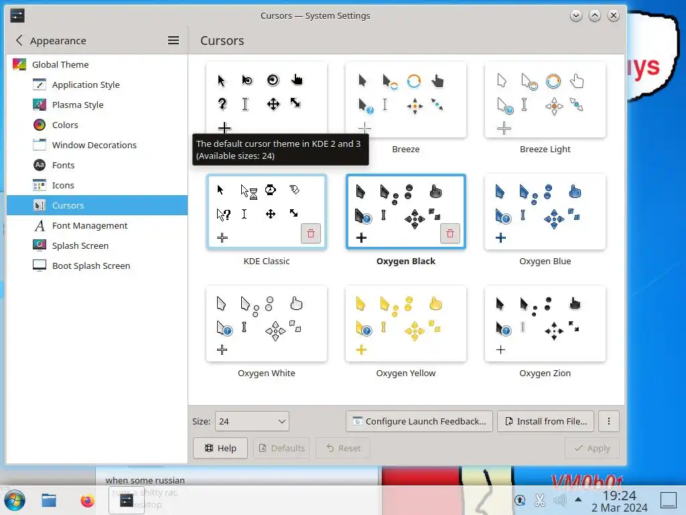
Task: Click the Defaults button
Action: (x=281, y=448)
